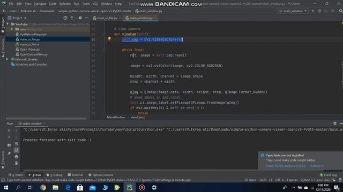Toggle soft-wrap in Run console

(x=17, y=143)
